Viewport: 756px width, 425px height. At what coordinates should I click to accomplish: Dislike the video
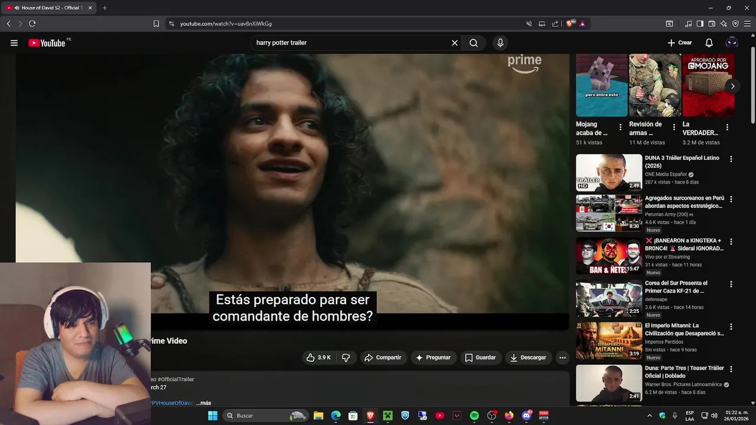346,357
